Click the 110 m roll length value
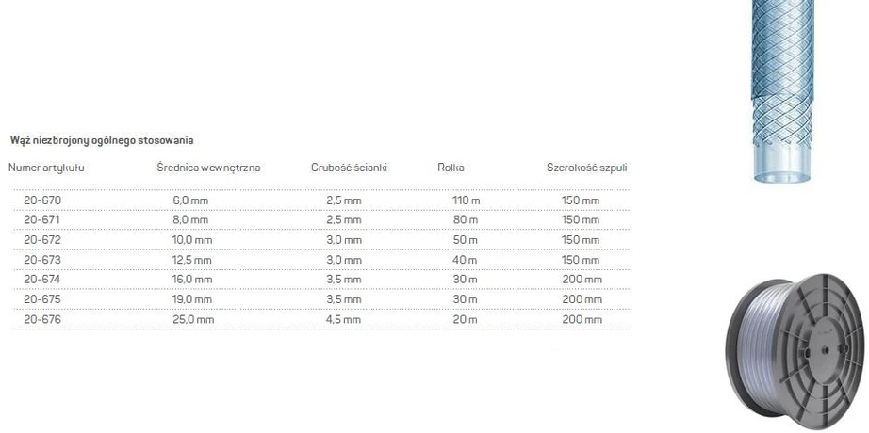Viewport: 869px width, 433px height. click(467, 200)
